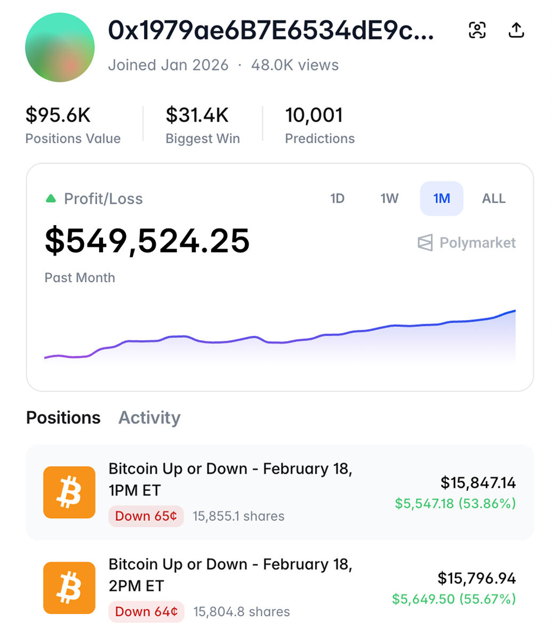Click the gradient profile avatar
The height and width of the screenshot is (640, 560).
coord(60,47)
